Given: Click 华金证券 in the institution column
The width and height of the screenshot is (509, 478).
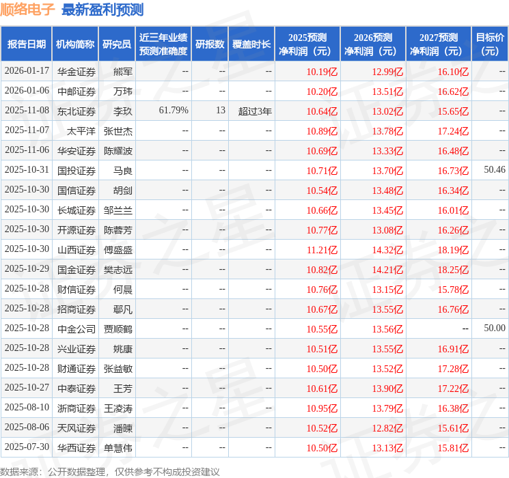Looking at the screenshot, I should [77, 71].
